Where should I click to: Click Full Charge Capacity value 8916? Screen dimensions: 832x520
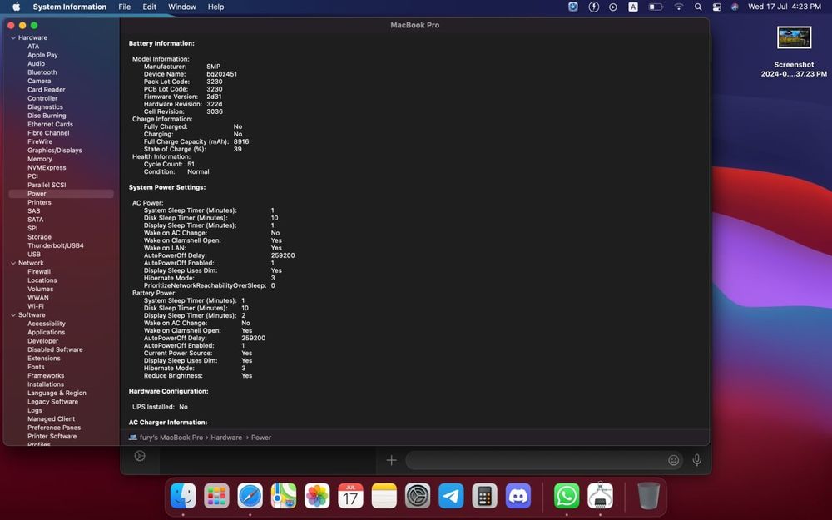tap(241, 141)
